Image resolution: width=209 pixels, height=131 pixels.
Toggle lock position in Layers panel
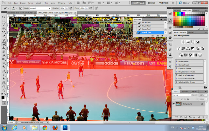point(185,99)
